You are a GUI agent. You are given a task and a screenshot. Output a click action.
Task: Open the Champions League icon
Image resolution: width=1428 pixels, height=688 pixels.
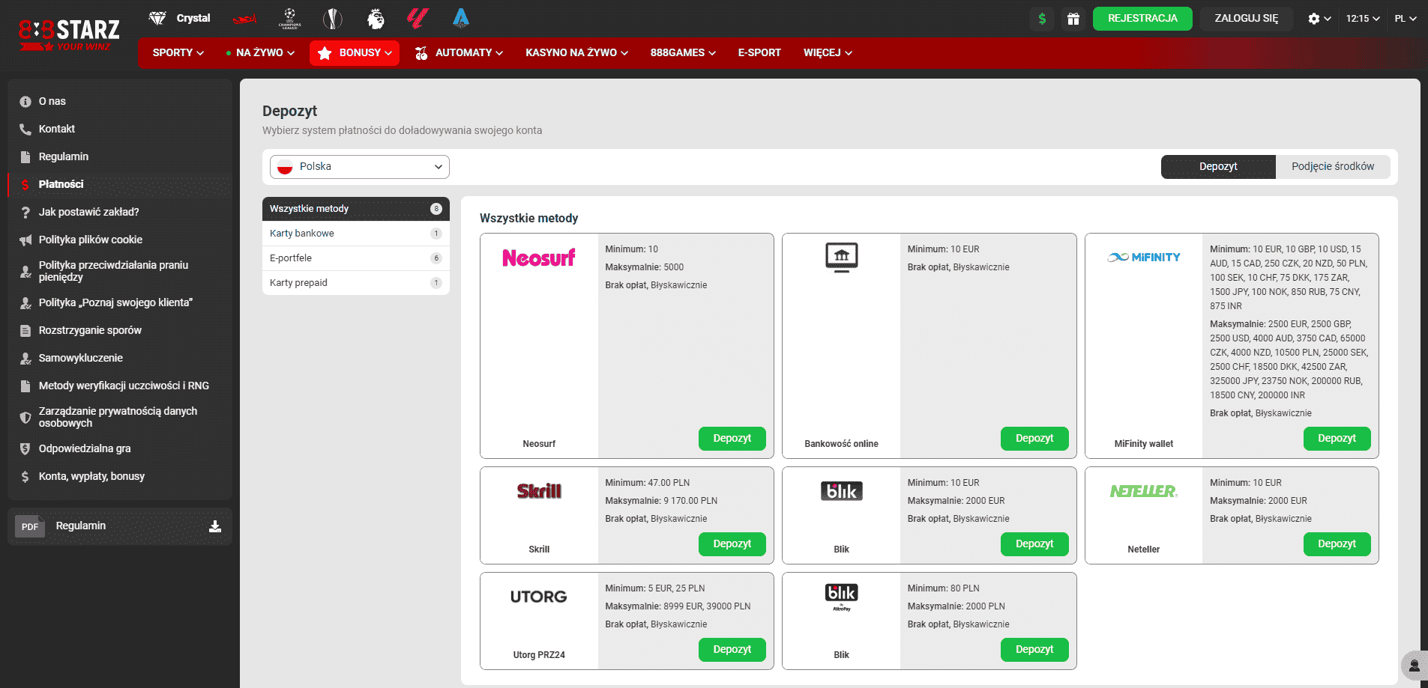[x=290, y=18]
